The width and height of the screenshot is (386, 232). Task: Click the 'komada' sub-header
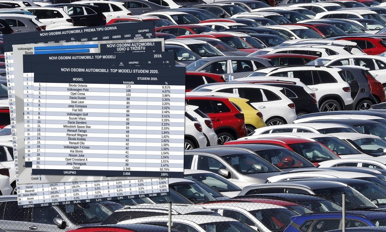[x=129, y=82]
